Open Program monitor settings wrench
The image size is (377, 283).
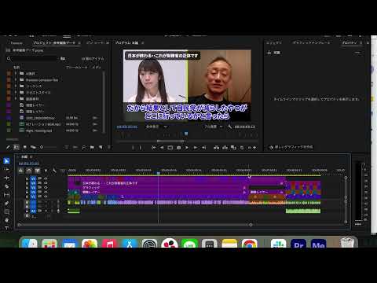tap(230, 127)
